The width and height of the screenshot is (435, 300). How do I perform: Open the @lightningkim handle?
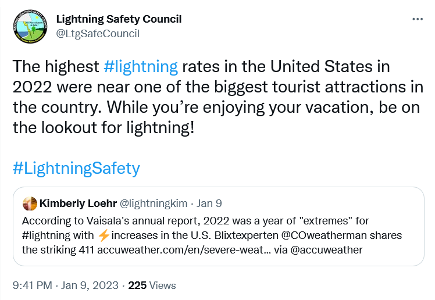pyautogui.click(x=154, y=203)
